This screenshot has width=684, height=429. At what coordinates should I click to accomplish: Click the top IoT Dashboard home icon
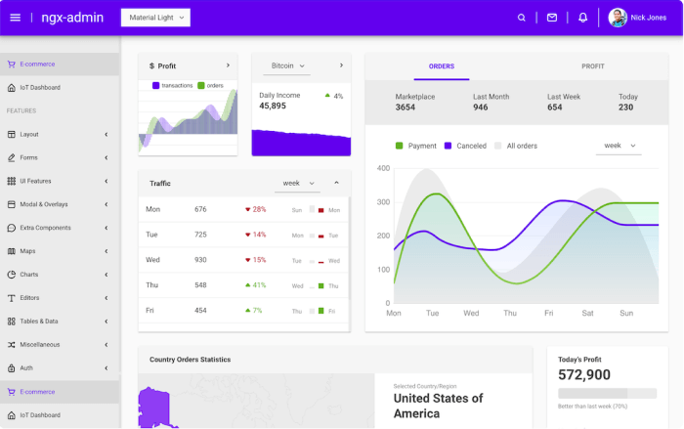click(12, 88)
